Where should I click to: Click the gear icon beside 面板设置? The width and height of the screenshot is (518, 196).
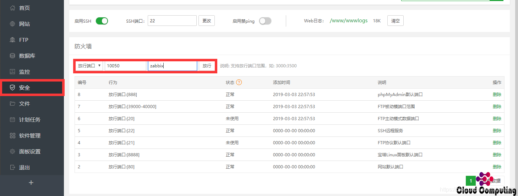coord(12,151)
